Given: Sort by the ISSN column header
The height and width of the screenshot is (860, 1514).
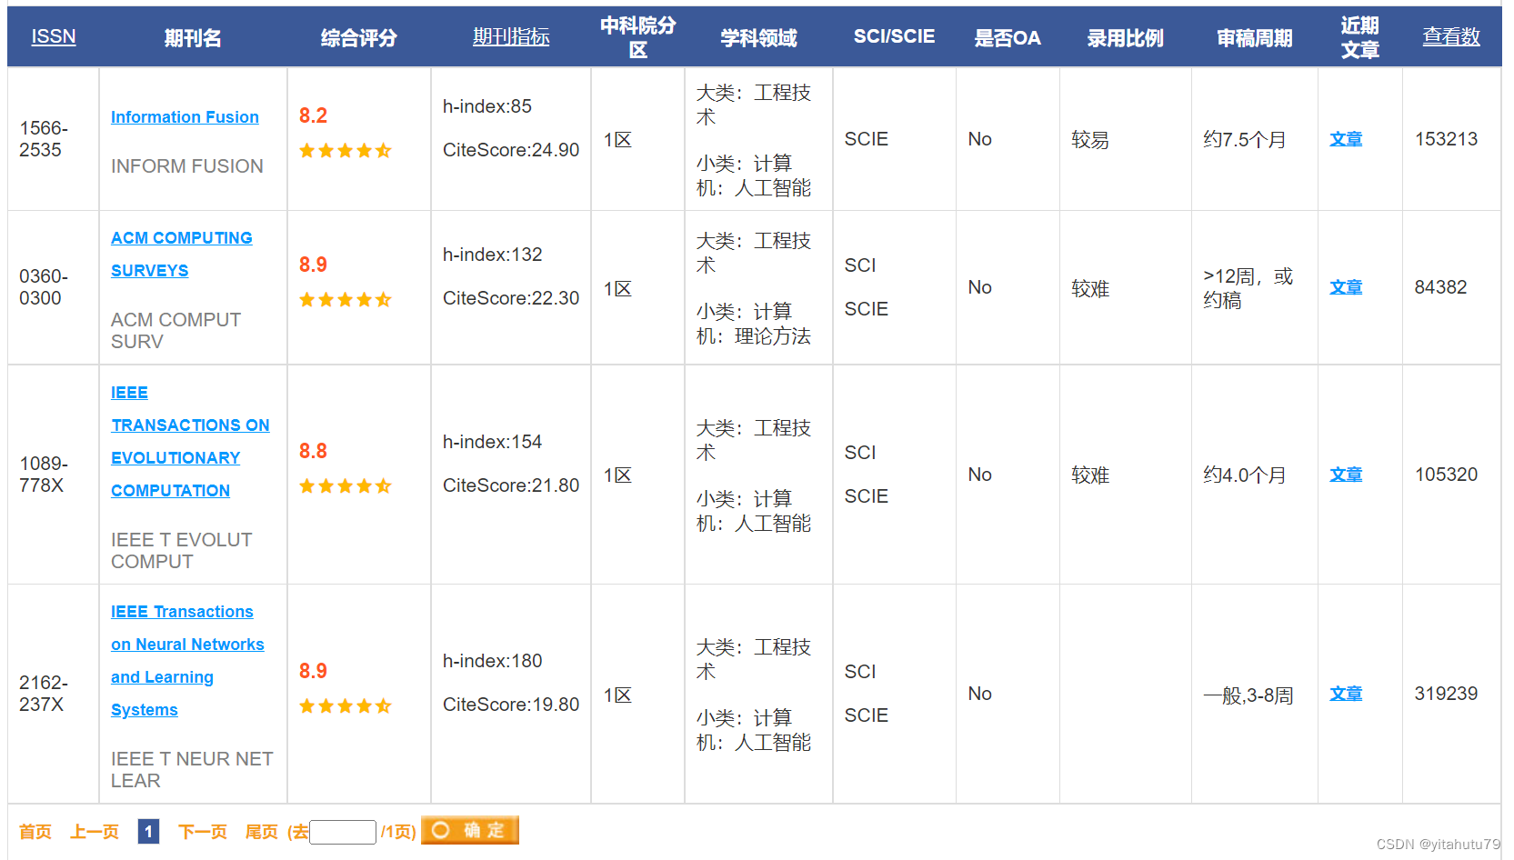Looking at the screenshot, I should (x=54, y=36).
